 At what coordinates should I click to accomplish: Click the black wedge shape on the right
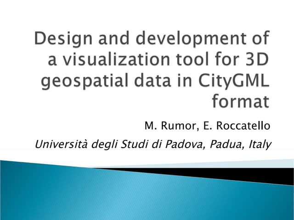click(x=257, y=174)
